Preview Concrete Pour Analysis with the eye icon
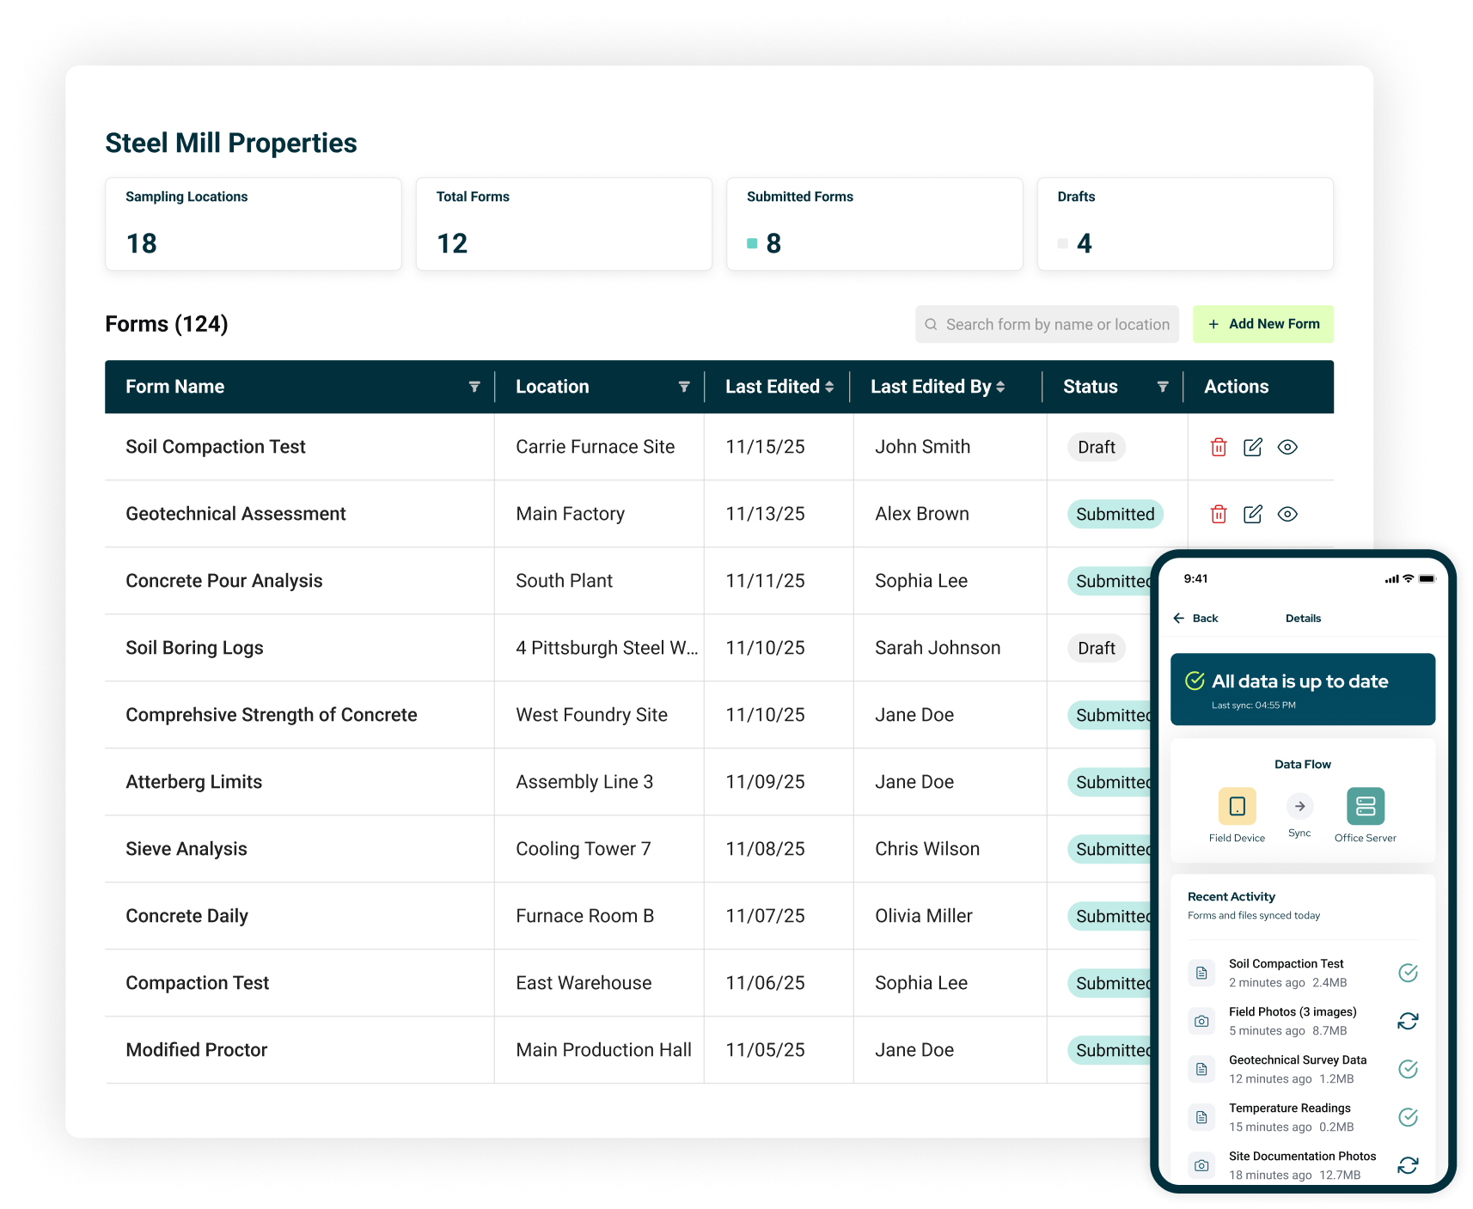 (x=1287, y=580)
